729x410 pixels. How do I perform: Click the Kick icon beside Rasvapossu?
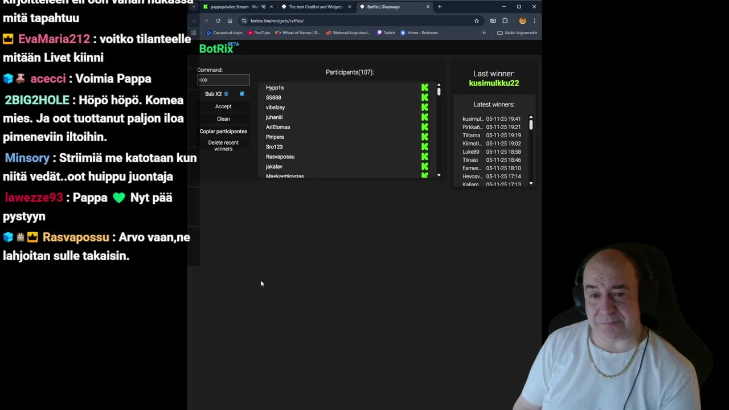click(x=425, y=157)
